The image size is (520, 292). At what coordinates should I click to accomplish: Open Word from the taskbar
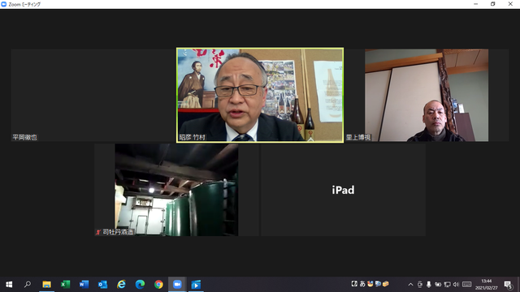(84, 285)
